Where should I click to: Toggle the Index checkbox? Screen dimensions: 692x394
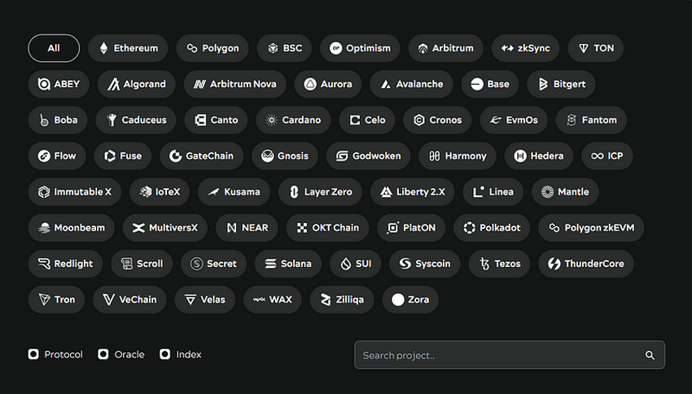[165, 354]
